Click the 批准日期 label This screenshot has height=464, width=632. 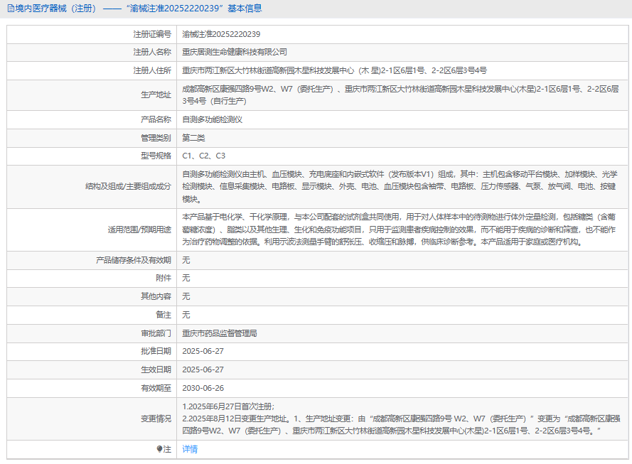pos(156,351)
